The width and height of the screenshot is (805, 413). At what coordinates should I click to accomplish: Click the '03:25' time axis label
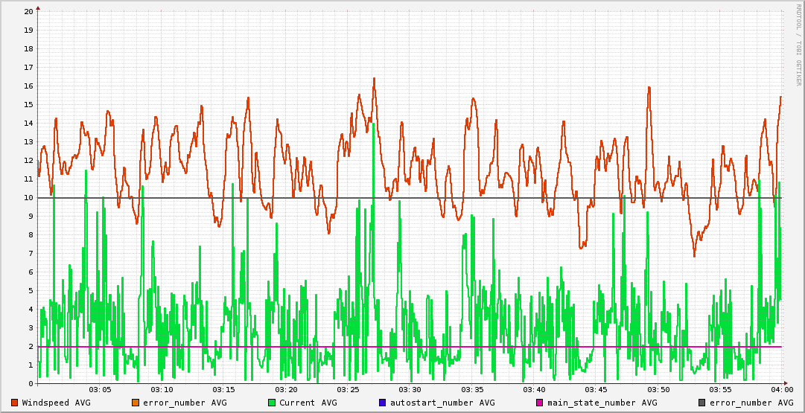[x=348, y=391]
